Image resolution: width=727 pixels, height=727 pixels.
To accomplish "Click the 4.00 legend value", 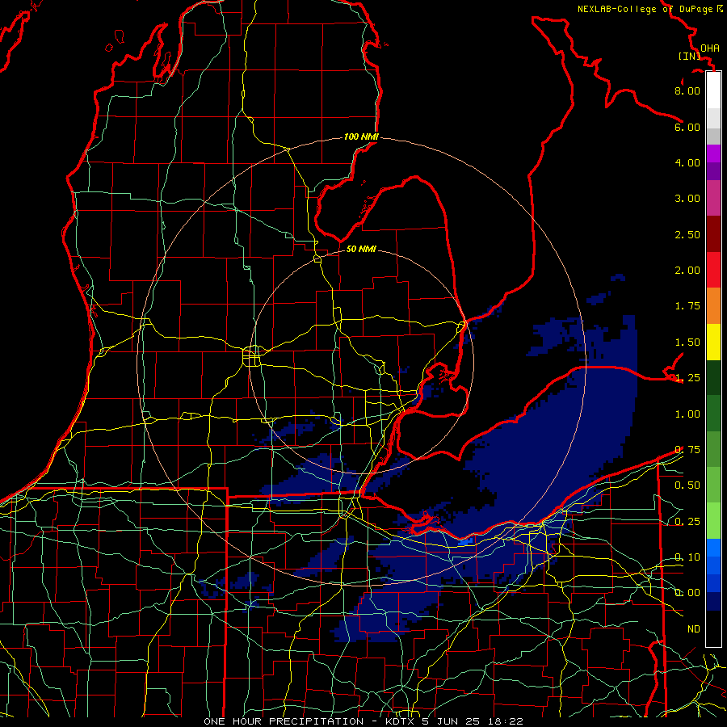I will click(687, 162).
